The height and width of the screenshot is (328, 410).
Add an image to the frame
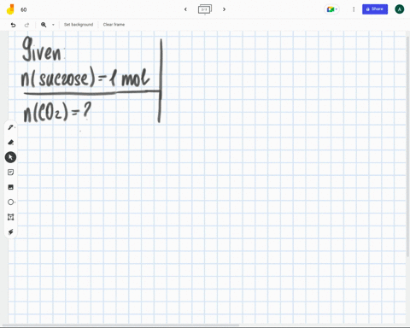[x=10, y=187]
